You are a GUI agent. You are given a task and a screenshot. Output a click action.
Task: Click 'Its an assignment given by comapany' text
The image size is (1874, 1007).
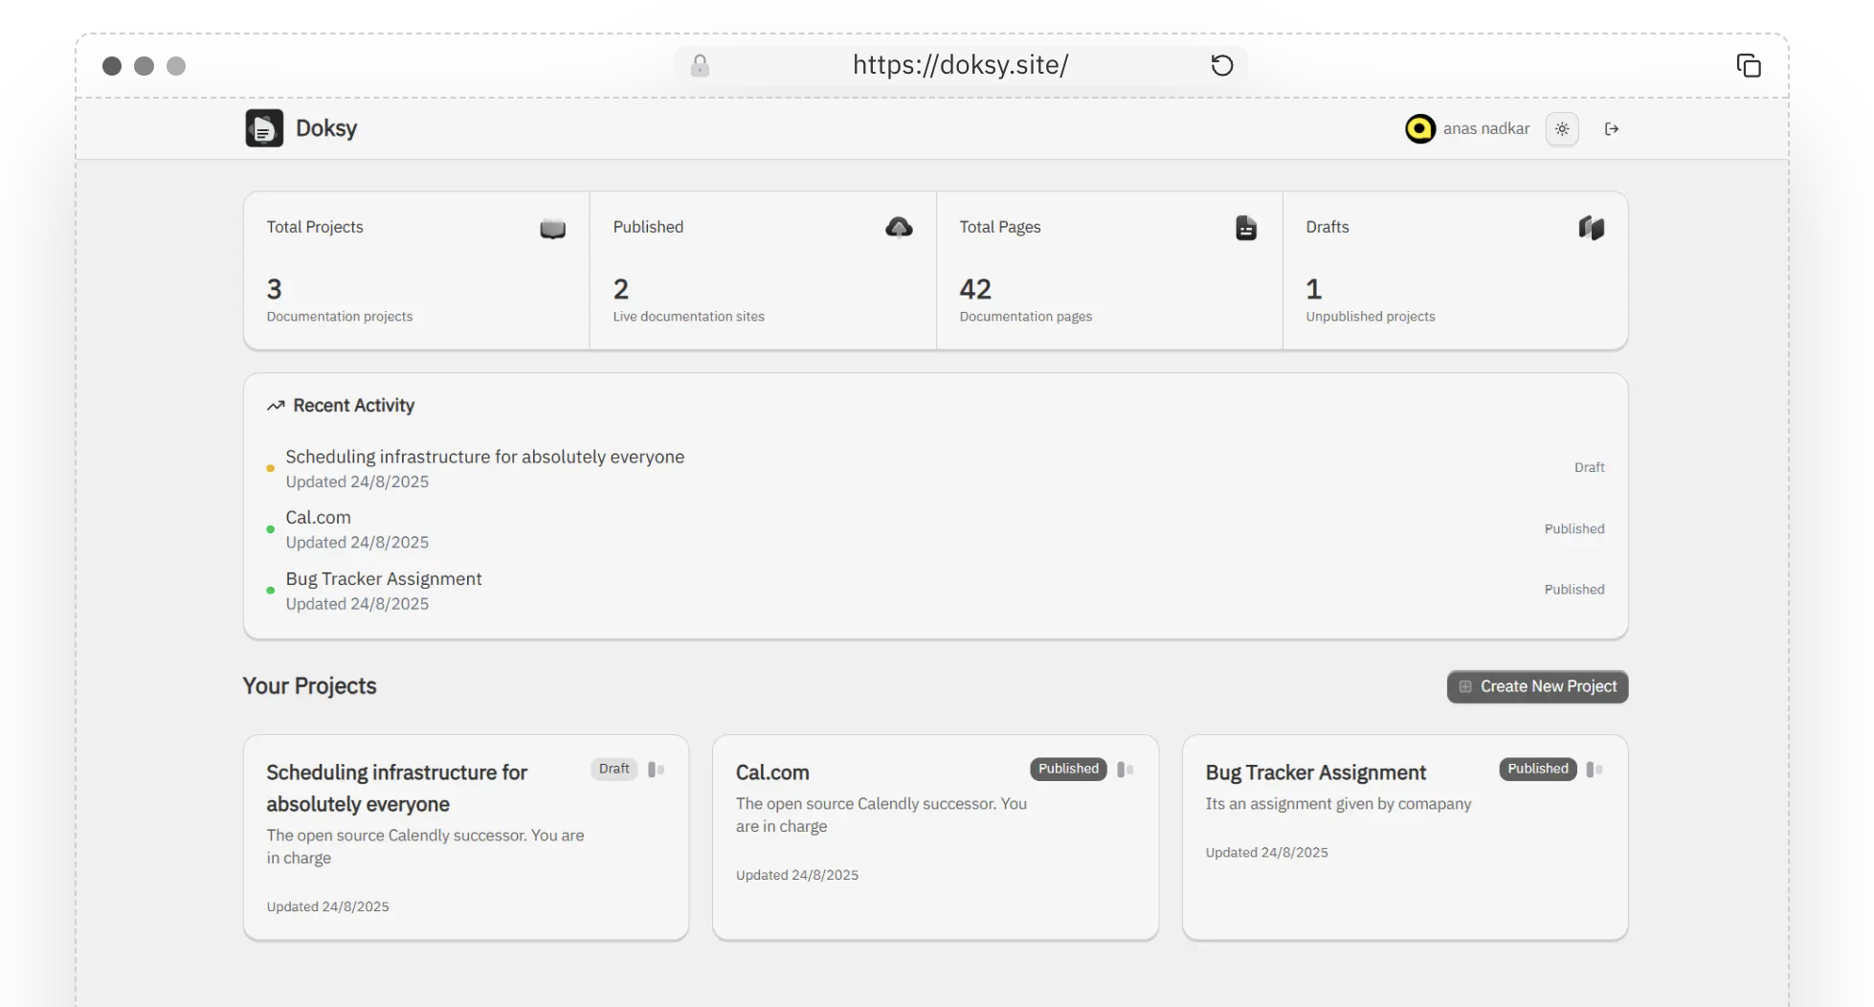pyautogui.click(x=1338, y=804)
